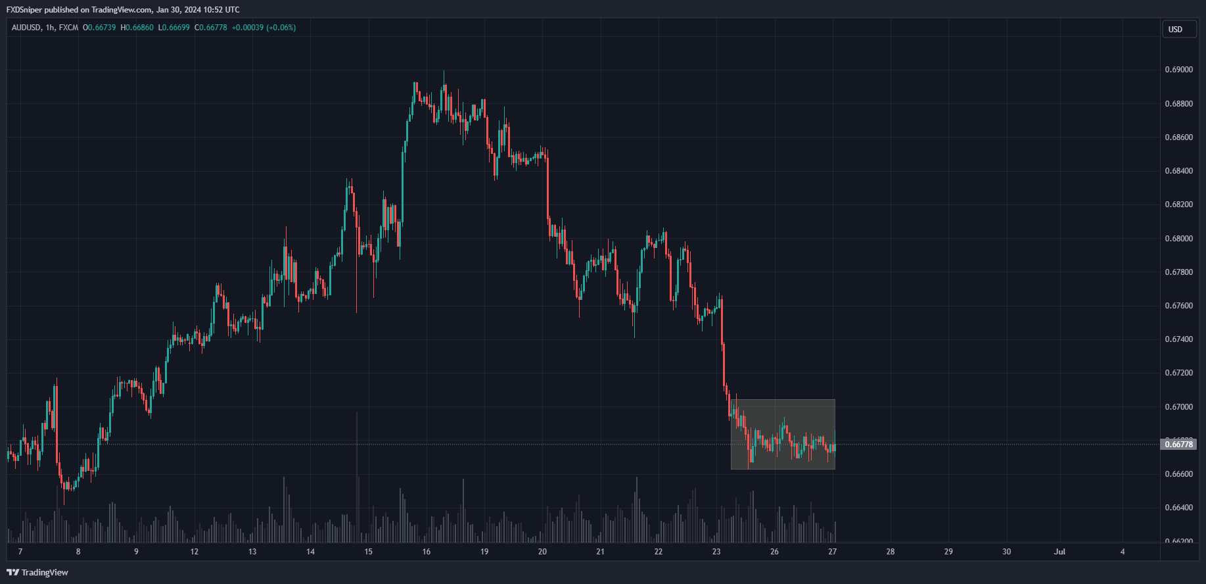The width and height of the screenshot is (1206, 584).
Task: Click the TradingView text at bottom left
Action: click(x=45, y=572)
